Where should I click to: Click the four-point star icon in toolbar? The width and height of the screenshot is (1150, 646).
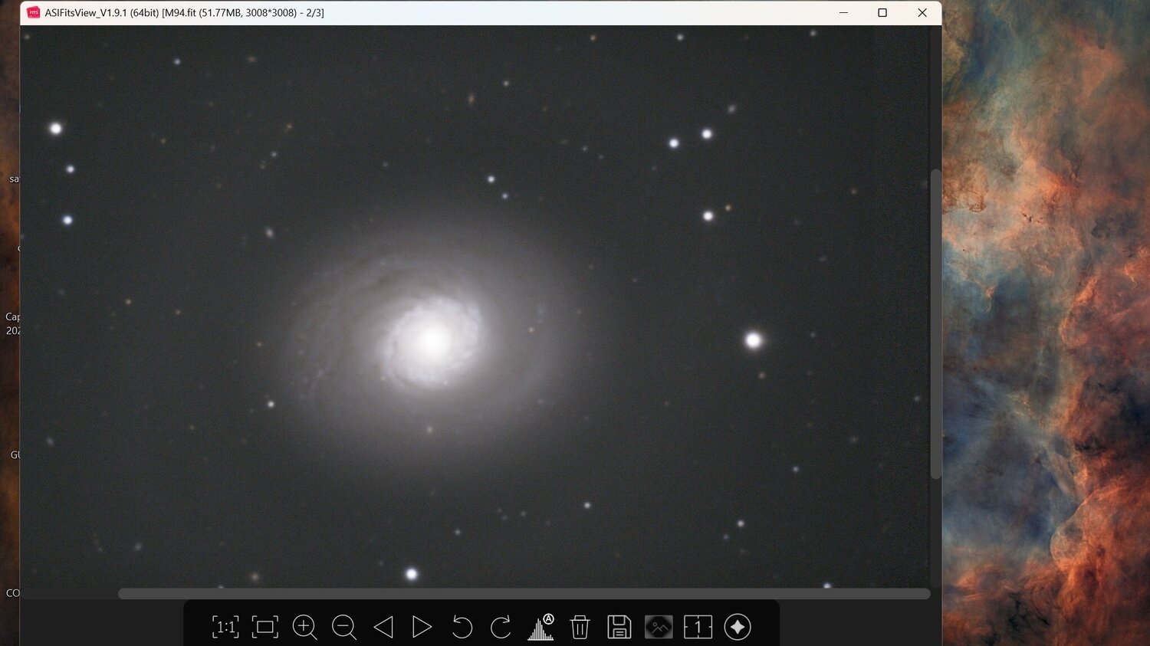738,627
